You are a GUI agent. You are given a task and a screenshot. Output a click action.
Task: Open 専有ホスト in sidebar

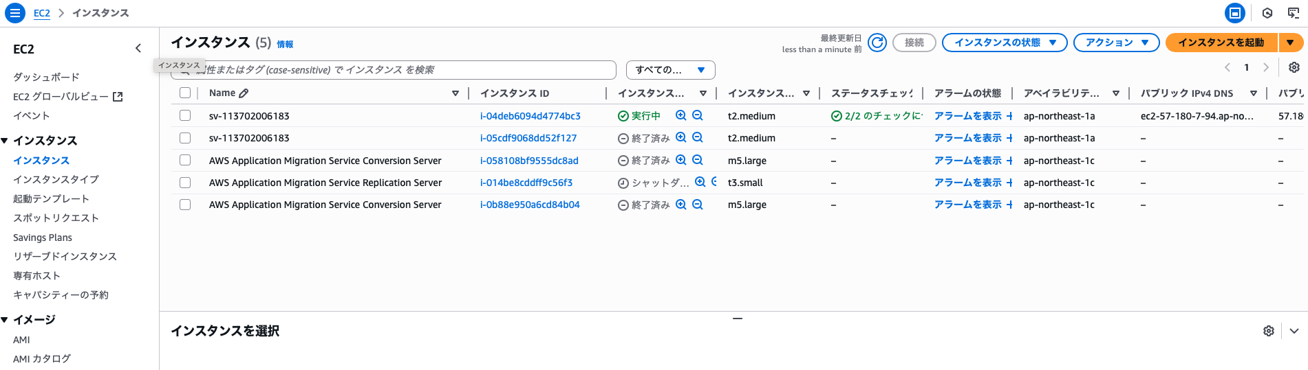click(37, 275)
